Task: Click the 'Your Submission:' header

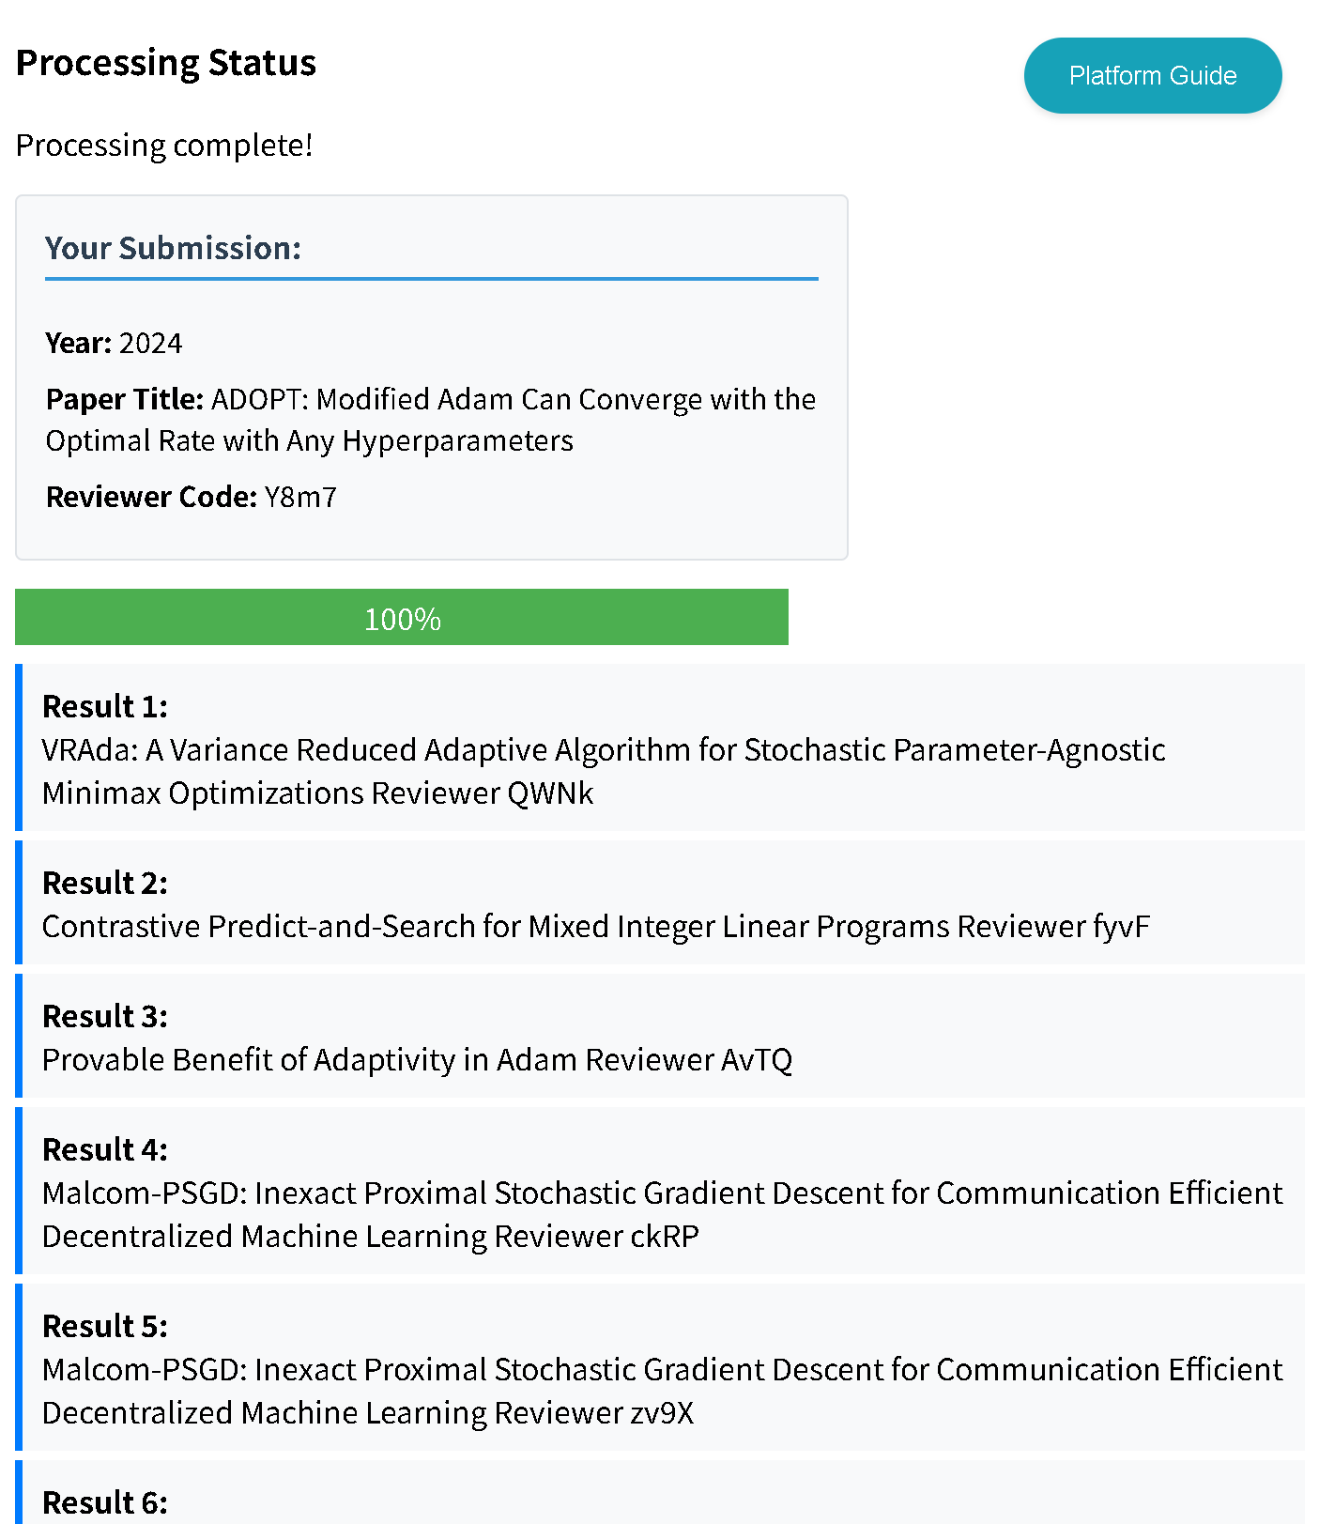Action: click(x=173, y=248)
